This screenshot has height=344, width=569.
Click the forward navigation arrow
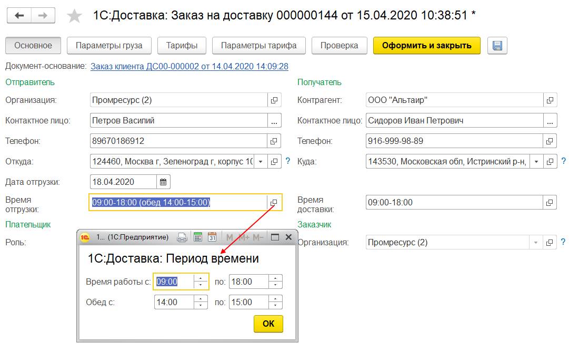(43, 16)
